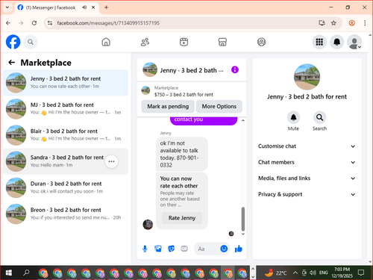Open the Chrome profile avatar
Image resolution: width=373 pixels, height=280 pixels.
[351, 23]
